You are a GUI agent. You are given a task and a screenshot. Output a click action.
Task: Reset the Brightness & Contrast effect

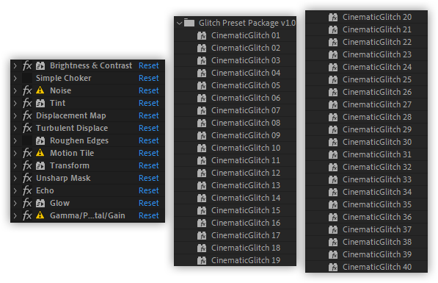click(x=149, y=65)
